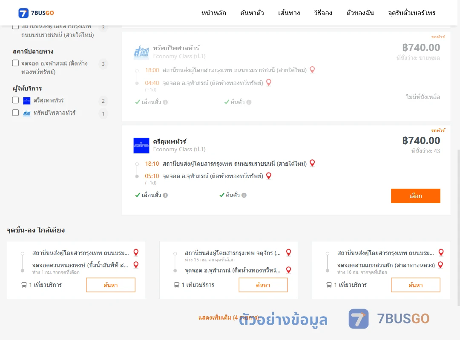Click bus icon beside ควนหนองหงษ์ card's 1 เที่ยวบริการ

(x=24, y=285)
